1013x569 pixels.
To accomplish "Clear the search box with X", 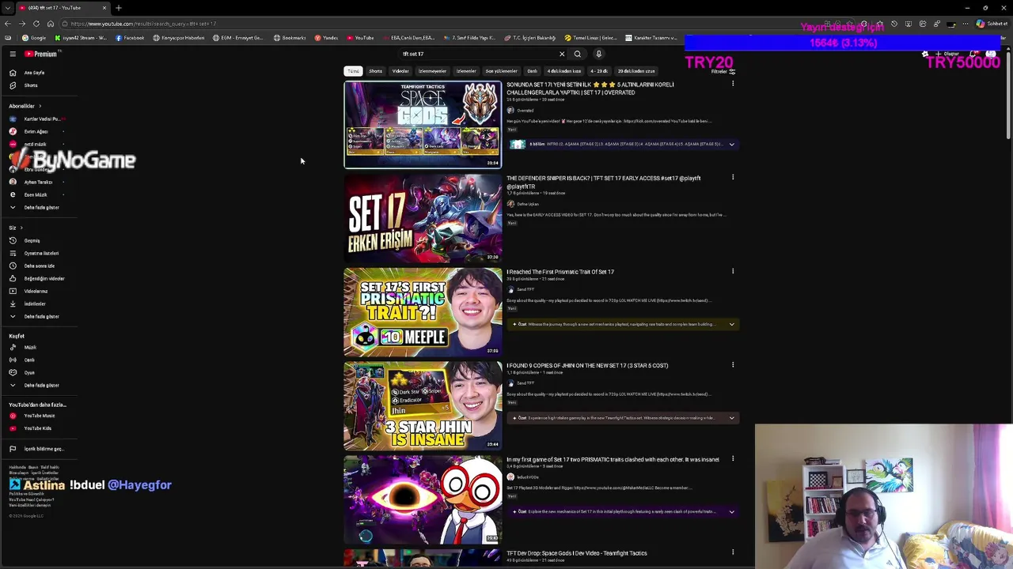I will coord(562,54).
